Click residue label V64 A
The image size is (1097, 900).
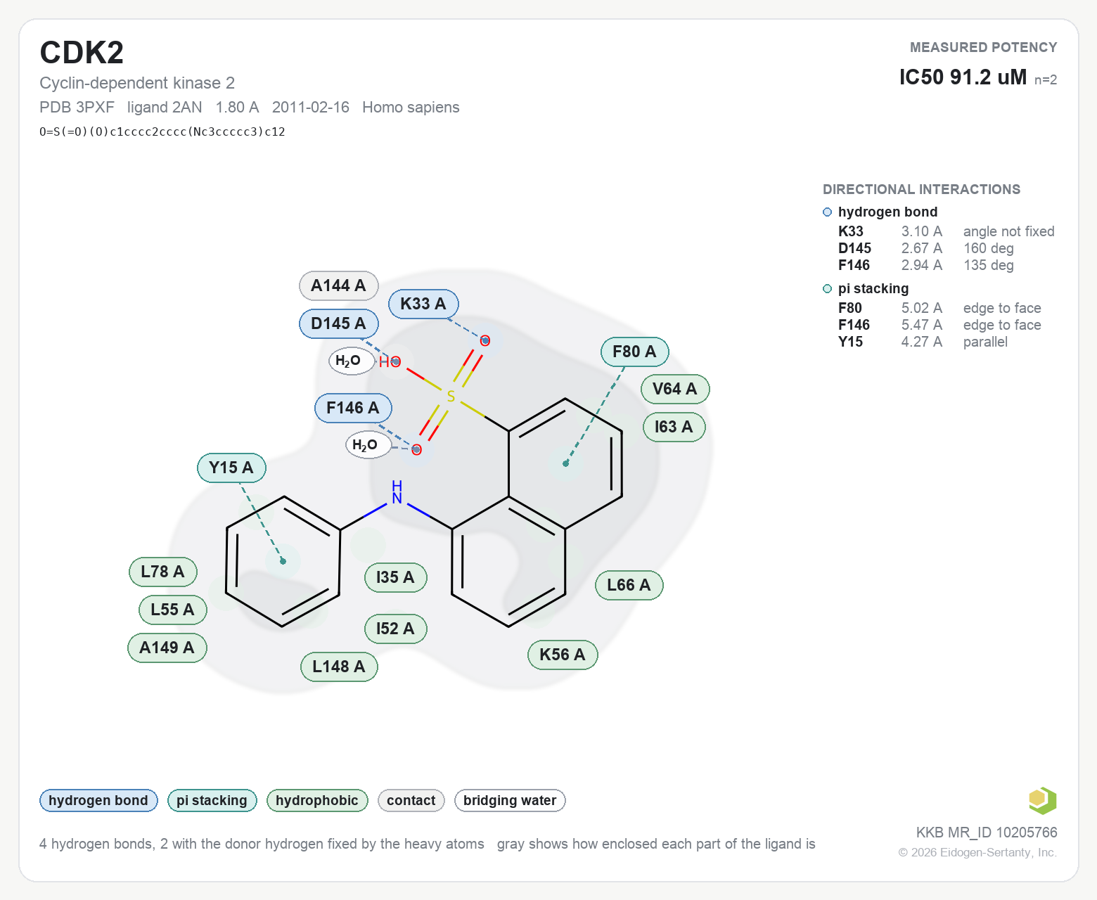[x=675, y=389]
